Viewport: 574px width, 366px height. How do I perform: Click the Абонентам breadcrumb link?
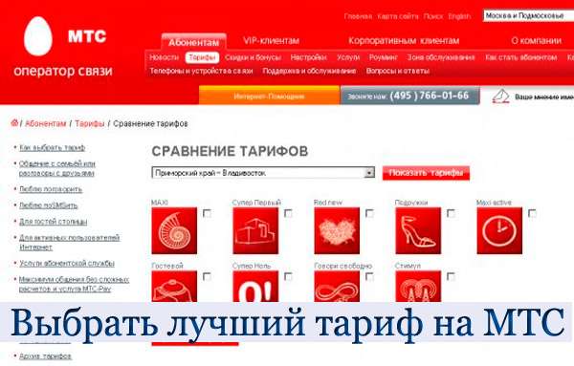(x=46, y=123)
